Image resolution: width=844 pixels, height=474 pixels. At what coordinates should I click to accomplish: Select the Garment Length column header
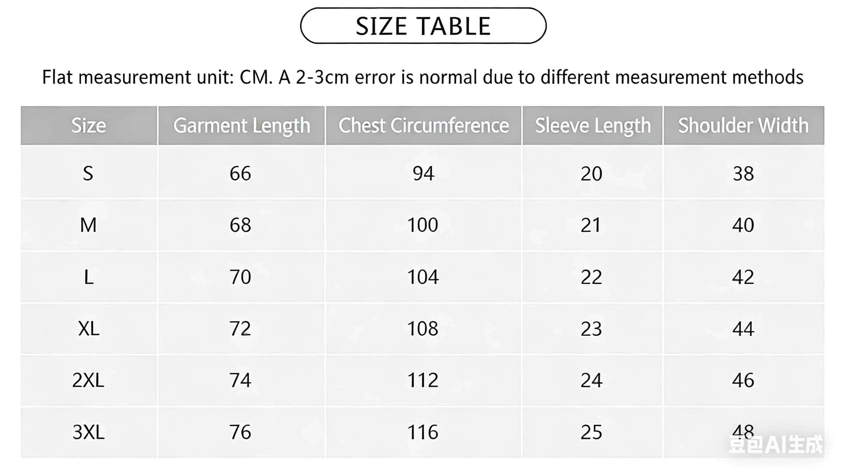pyautogui.click(x=241, y=125)
